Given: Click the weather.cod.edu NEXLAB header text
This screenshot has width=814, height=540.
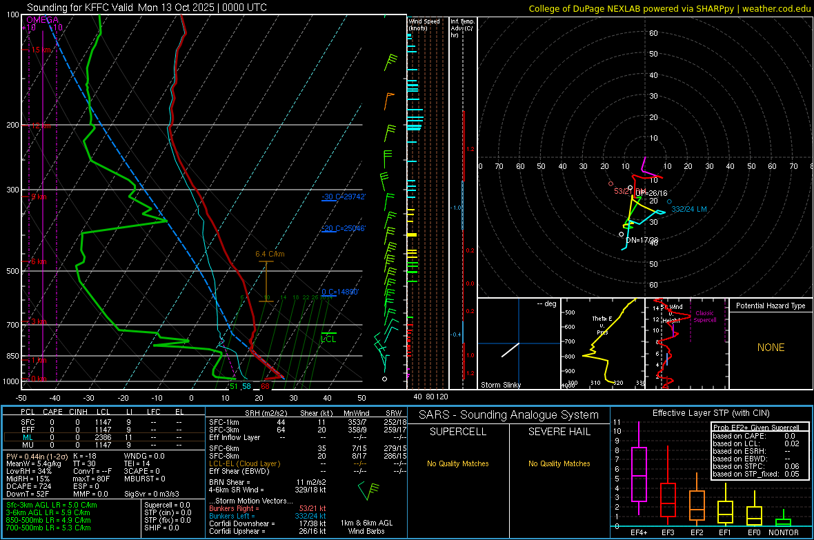Looking at the screenshot, I should click(669, 8).
